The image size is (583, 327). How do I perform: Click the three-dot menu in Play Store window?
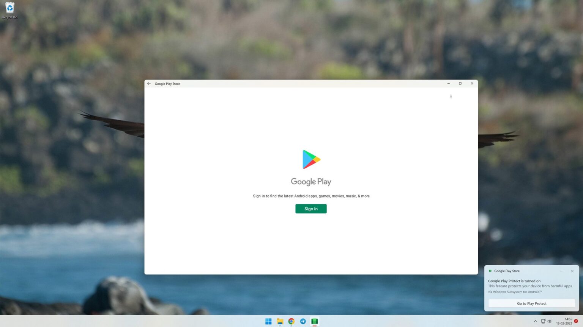coord(451,96)
